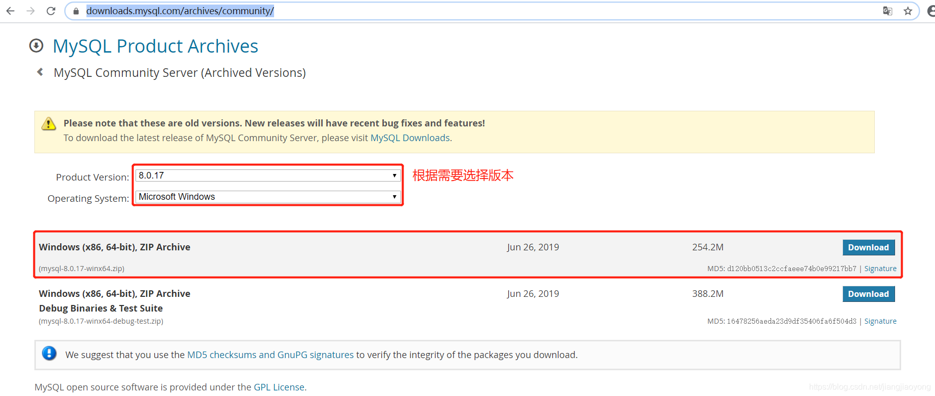Open the translate page icon
Viewport: 935px width, 396px height.
coord(887,11)
